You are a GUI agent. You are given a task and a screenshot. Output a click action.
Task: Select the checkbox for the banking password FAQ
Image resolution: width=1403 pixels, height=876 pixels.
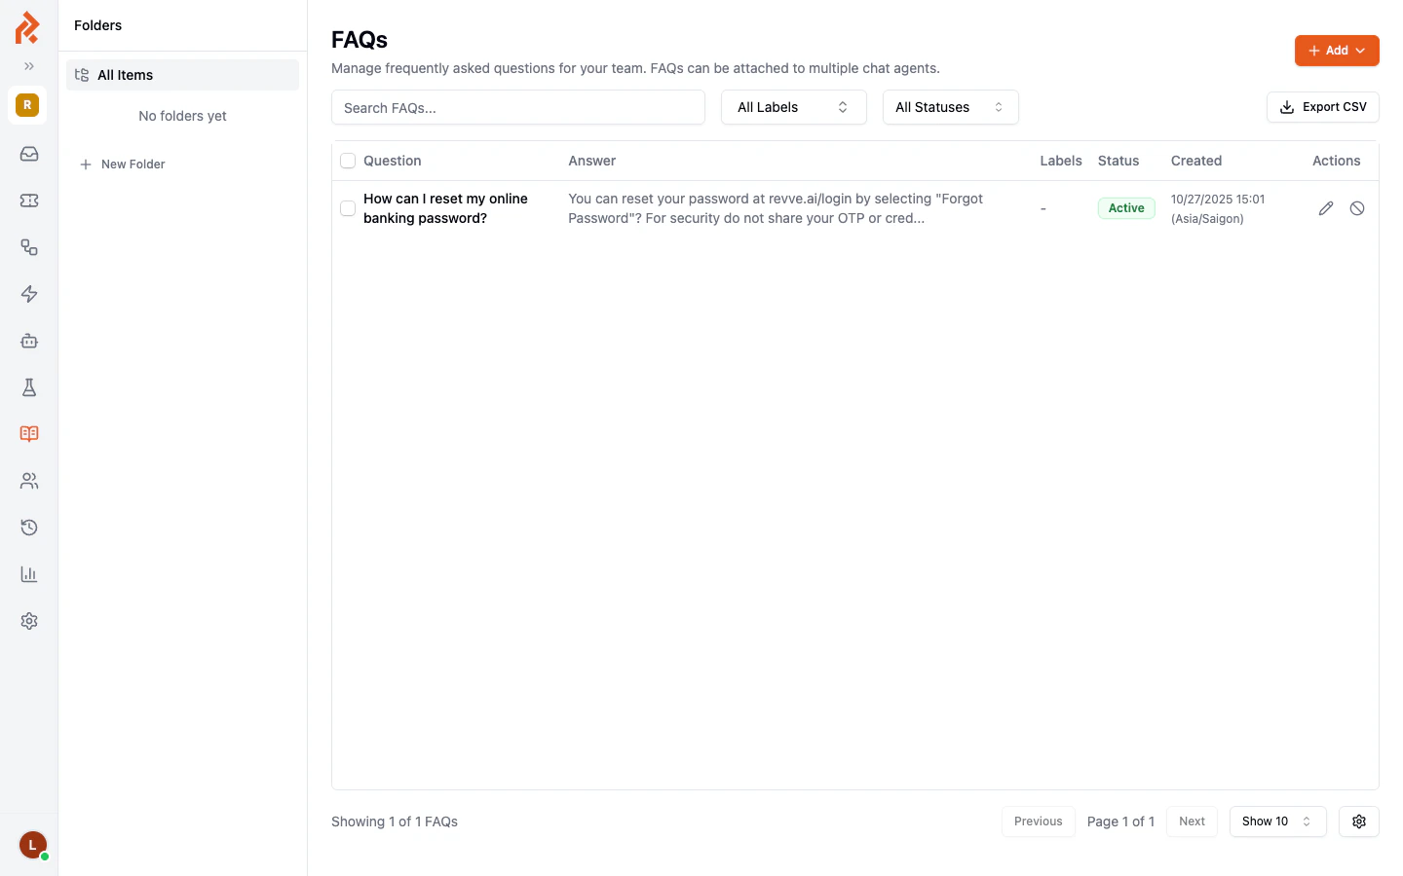[348, 208]
